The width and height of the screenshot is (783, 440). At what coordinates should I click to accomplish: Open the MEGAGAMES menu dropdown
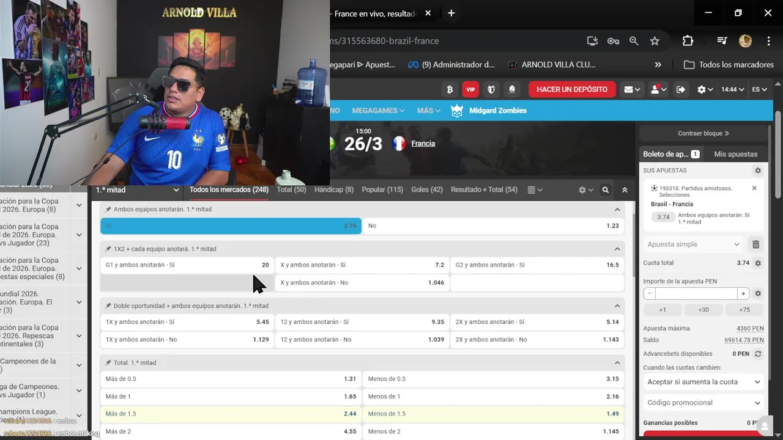(378, 111)
